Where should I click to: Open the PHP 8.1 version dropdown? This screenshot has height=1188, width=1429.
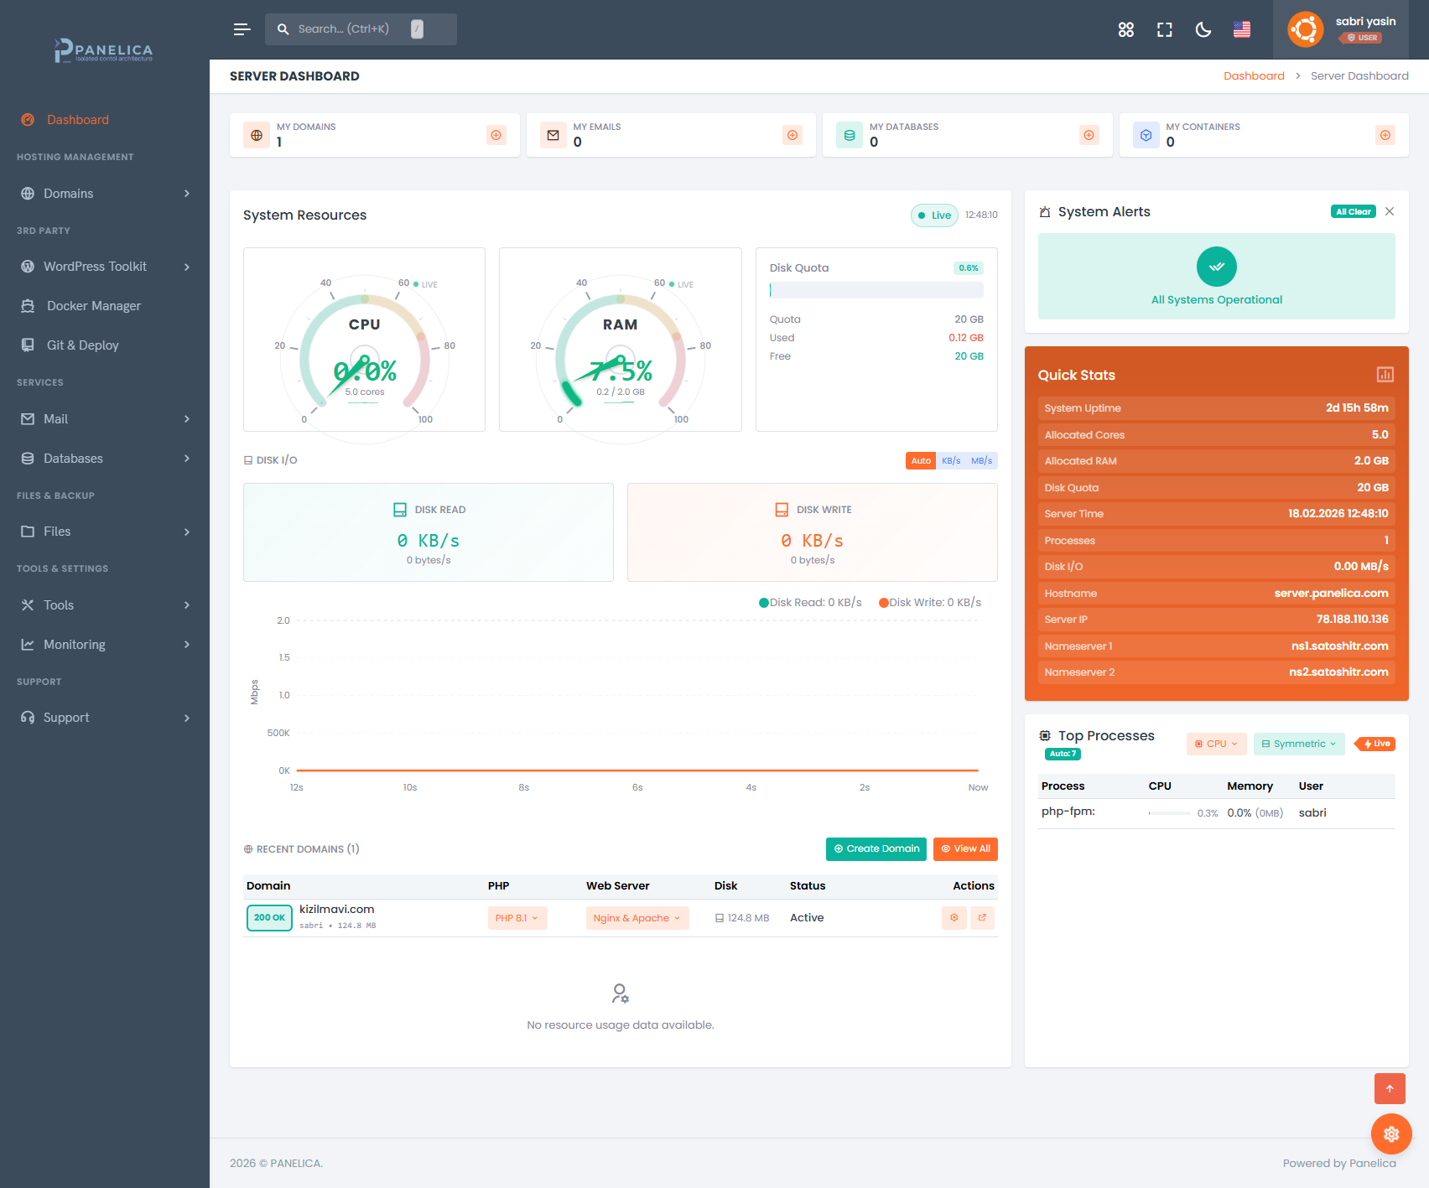(x=517, y=918)
